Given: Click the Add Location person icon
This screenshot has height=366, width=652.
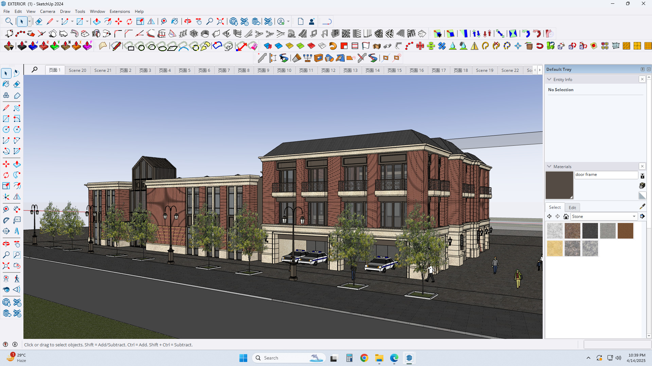Looking at the screenshot, I should [311, 22].
